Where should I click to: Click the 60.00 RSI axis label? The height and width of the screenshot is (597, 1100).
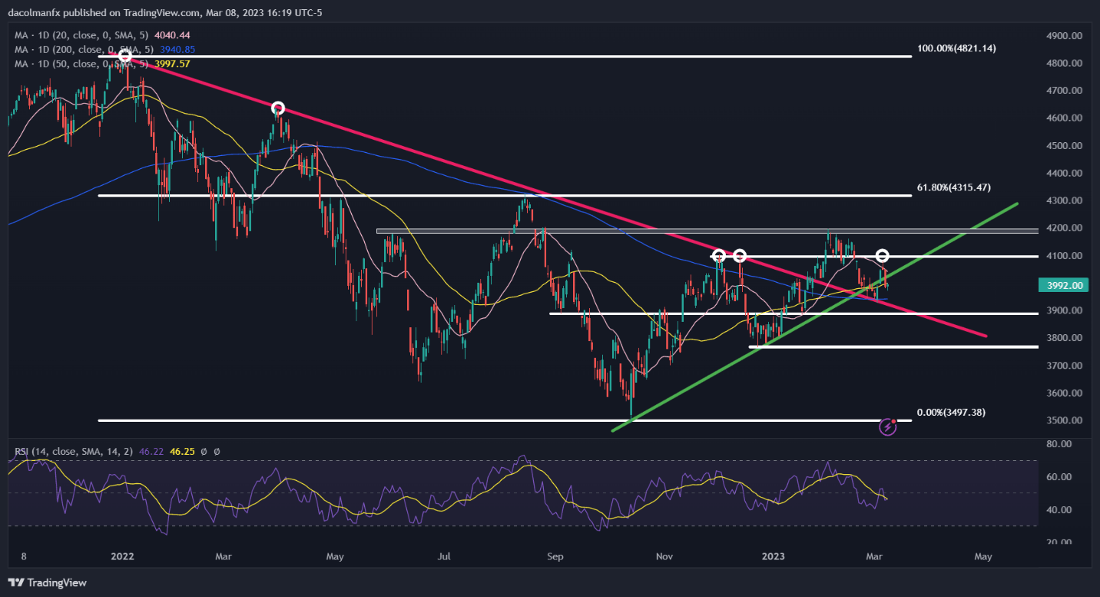click(x=1059, y=477)
